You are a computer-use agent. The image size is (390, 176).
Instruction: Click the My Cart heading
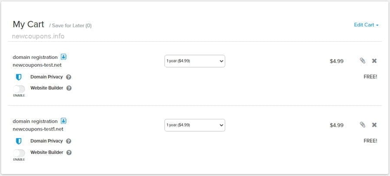[x=28, y=24]
